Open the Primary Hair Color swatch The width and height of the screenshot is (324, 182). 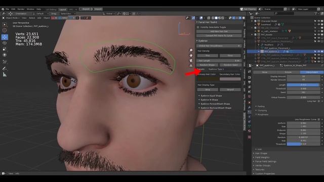(208, 79)
